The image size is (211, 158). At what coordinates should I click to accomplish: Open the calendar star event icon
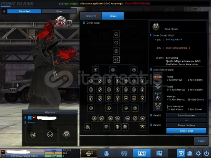181,153
